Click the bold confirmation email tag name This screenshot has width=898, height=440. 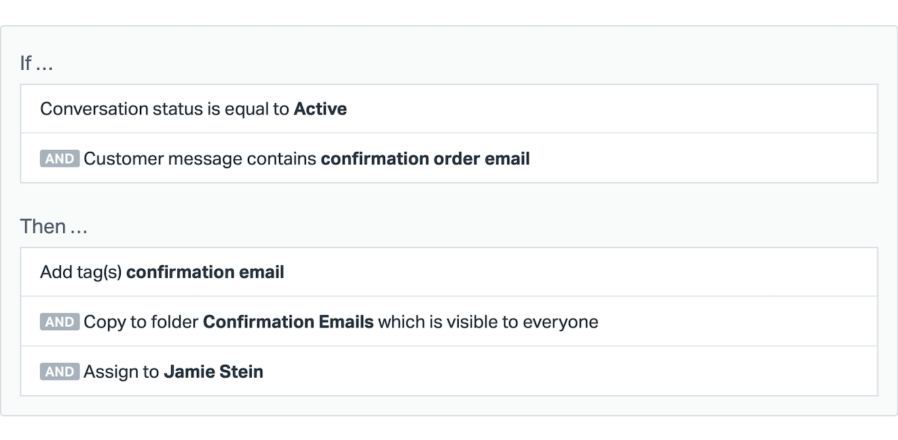coord(205,272)
